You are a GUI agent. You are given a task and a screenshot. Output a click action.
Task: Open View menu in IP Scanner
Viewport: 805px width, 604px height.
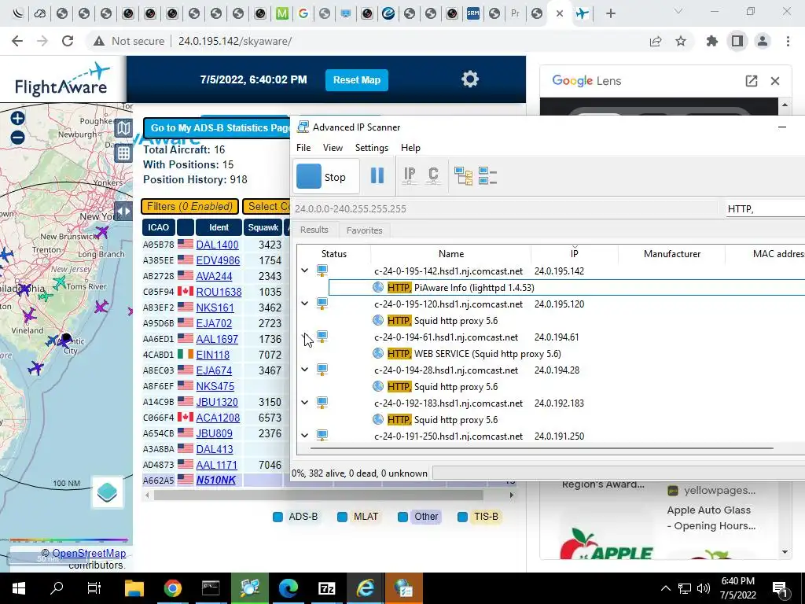(x=333, y=148)
